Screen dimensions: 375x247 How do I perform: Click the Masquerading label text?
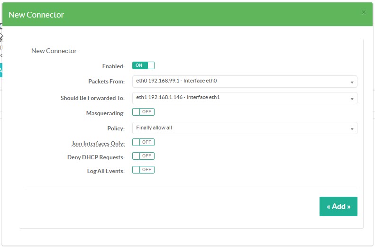pos(105,114)
